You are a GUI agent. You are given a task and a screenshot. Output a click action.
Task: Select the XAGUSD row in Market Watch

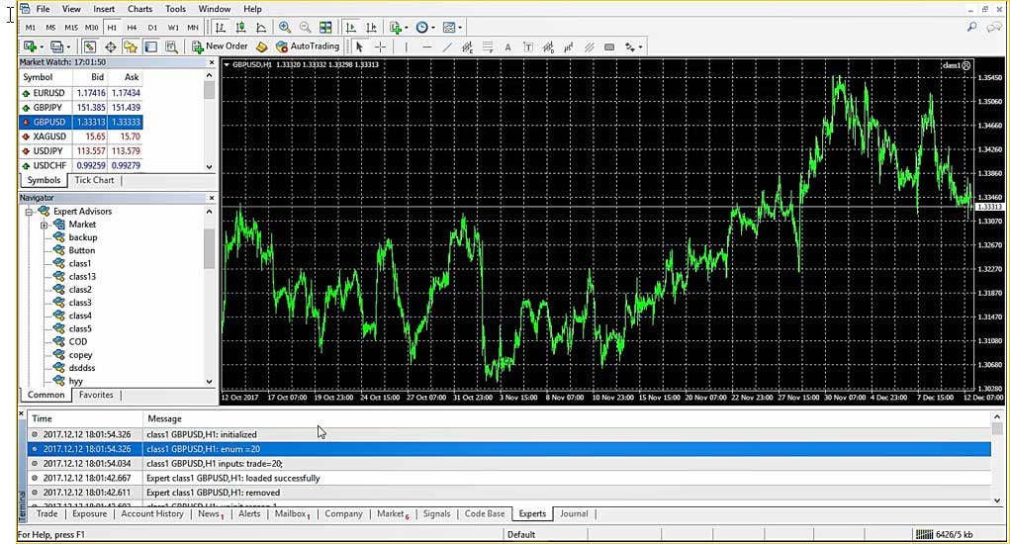[80, 136]
